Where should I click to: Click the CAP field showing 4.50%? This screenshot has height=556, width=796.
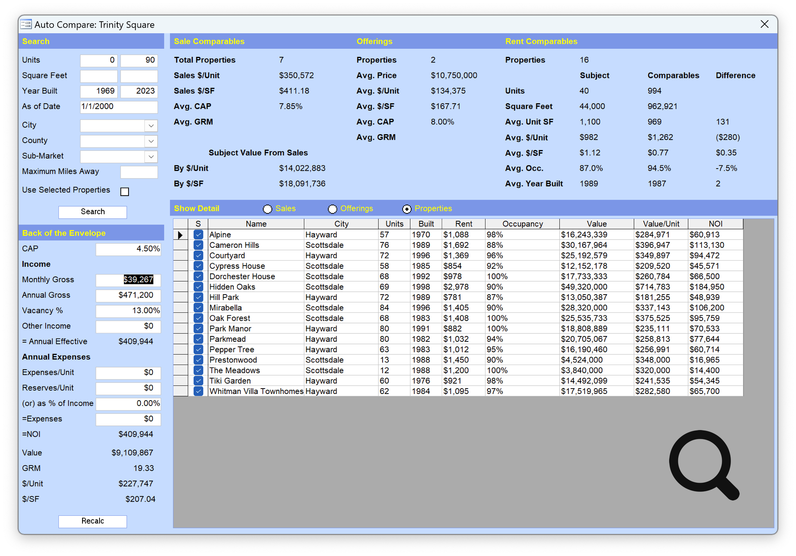[128, 249]
